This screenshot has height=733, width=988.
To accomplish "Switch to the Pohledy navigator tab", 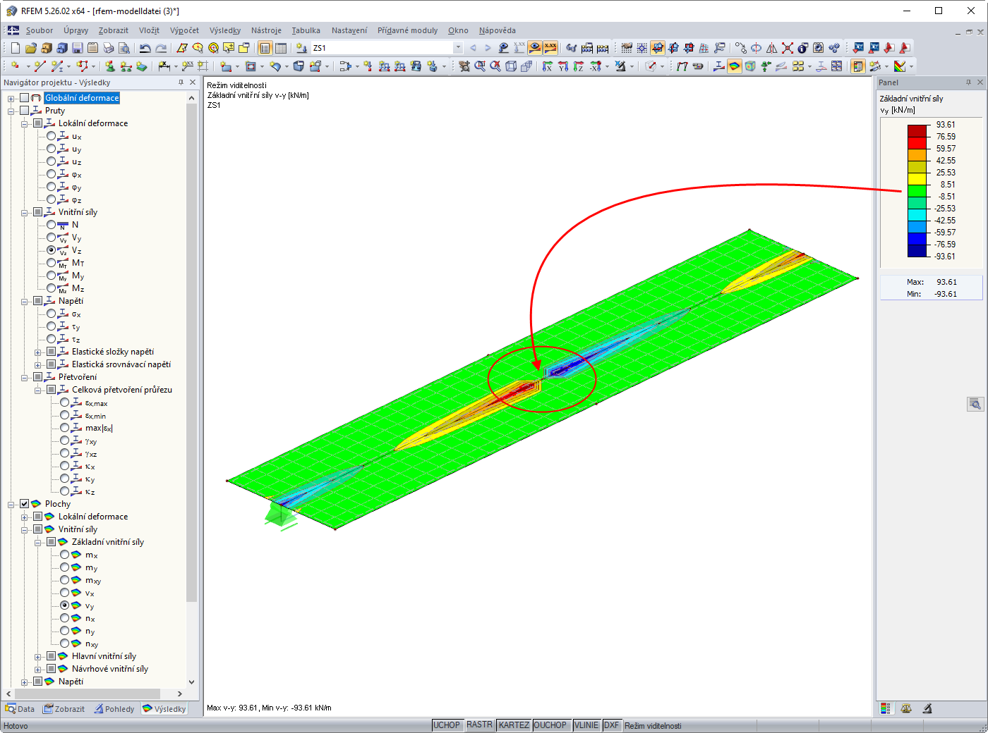I will point(114,709).
